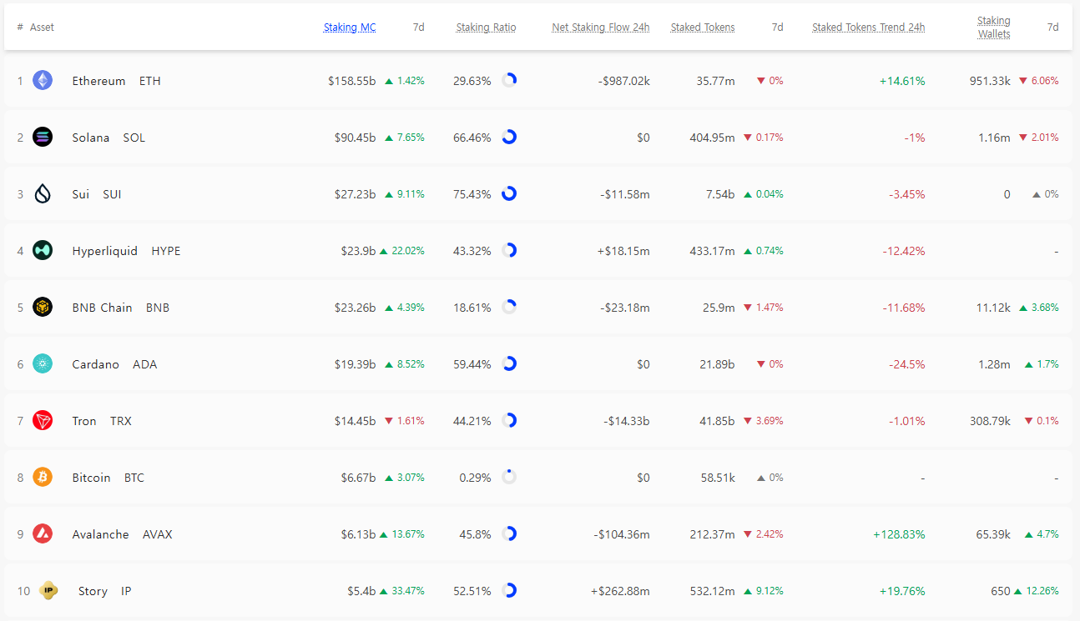Open the BNB Chain asset name
The height and width of the screenshot is (621, 1080).
[x=103, y=308]
